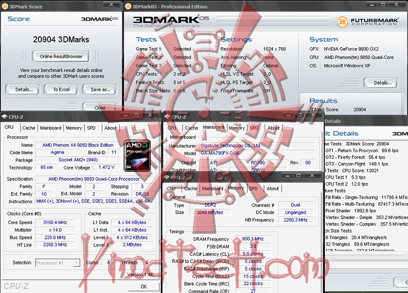408x293 pixels.
Task: Click the Core Voltage 1.472 V value
Action: [x=107, y=167]
